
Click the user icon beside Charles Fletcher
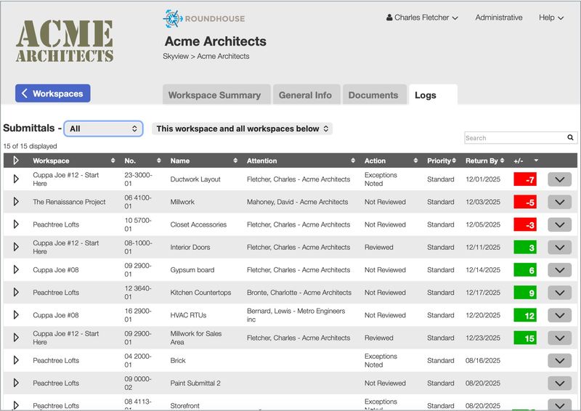coord(389,17)
